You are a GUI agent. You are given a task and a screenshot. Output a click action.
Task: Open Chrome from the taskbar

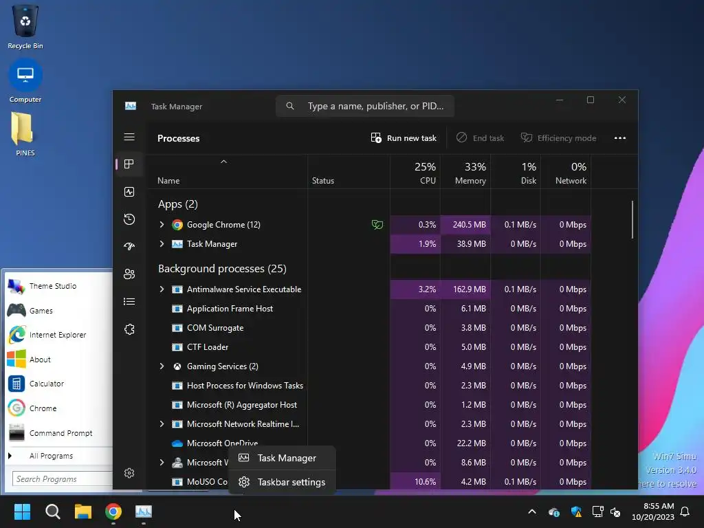(x=113, y=511)
